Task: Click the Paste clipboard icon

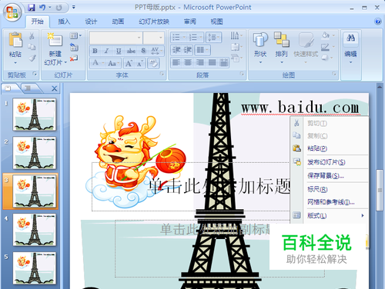Action: coord(15,40)
